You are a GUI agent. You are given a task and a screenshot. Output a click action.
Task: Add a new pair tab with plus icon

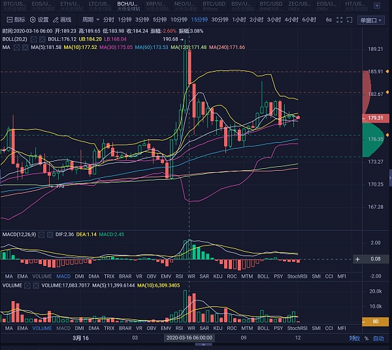(x=377, y=5)
